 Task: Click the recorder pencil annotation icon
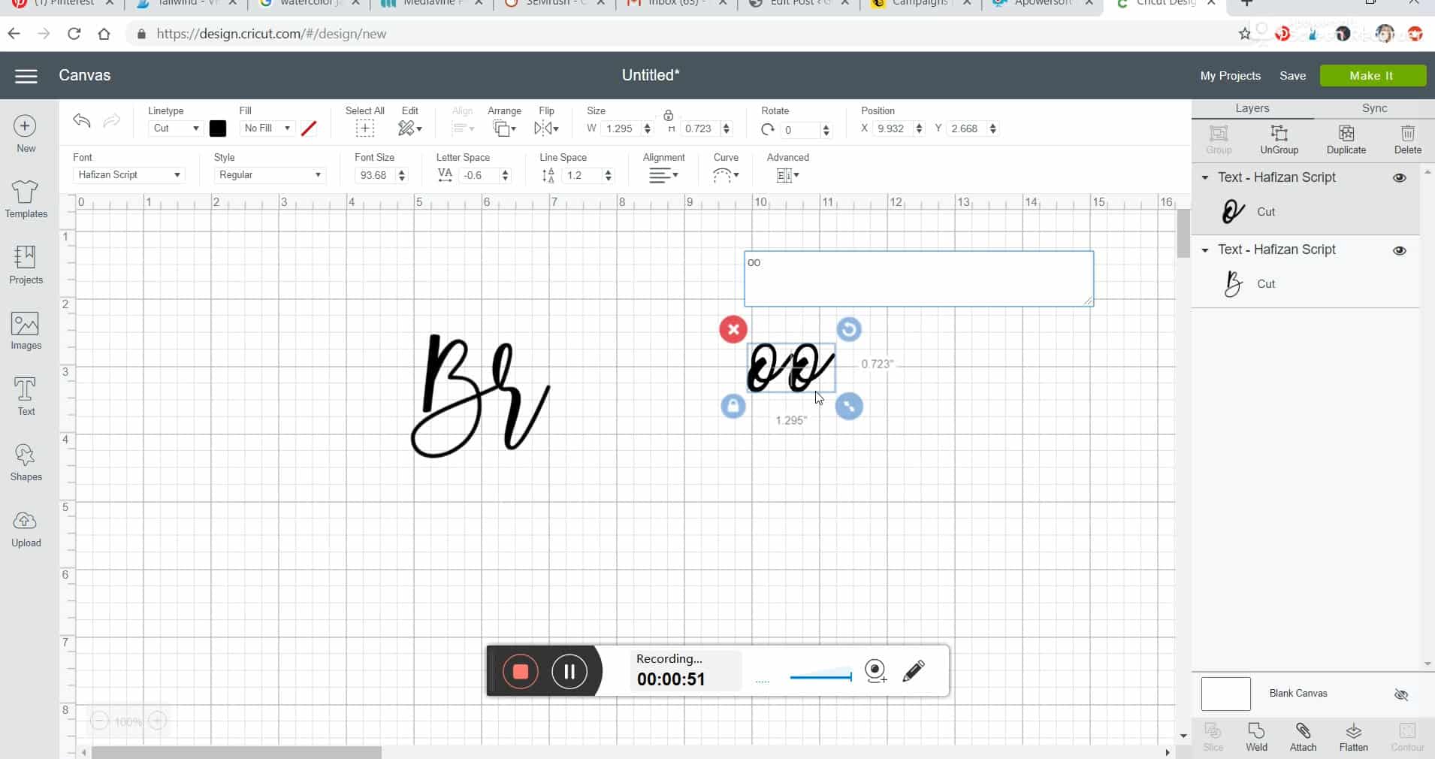click(x=914, y=670)
